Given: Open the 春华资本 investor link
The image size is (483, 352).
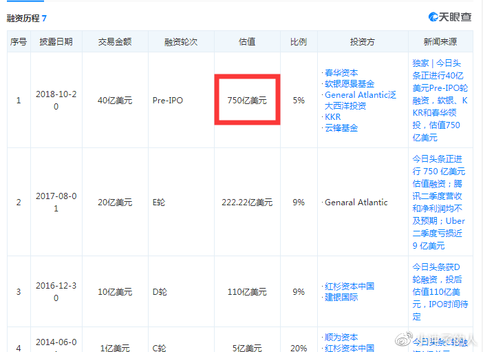Looking at the screenshot, I should pyautogui.click(x=341, y=73).
